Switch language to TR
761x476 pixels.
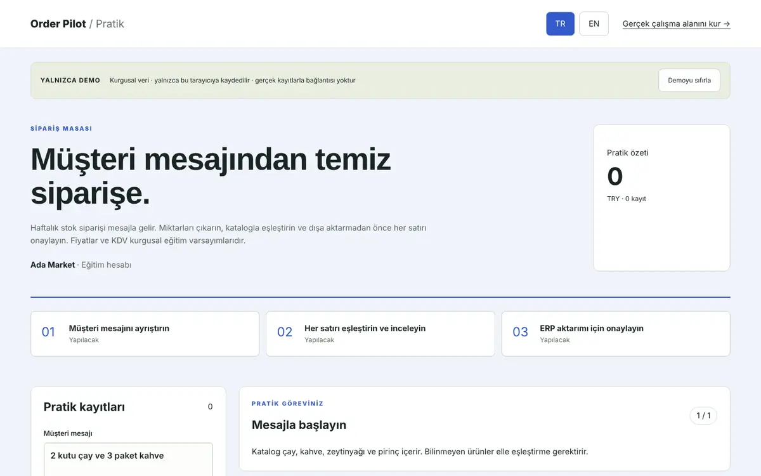tap(560, 24)
